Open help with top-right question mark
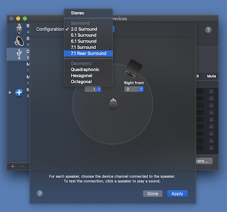This screenshot has height=212, width=227. [x=208, y=30]
